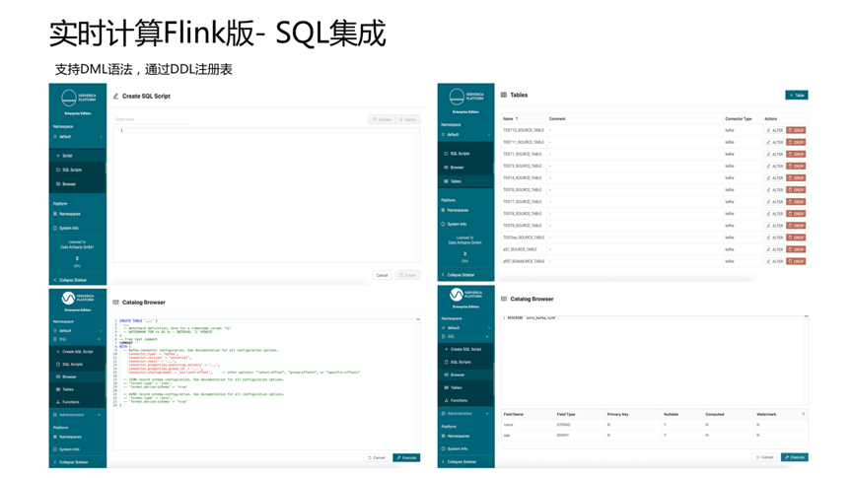Execute the DESCRIBE statement in the bottom-right pane
This screenshot has height=478, width=852.
(x=795, y=457)
